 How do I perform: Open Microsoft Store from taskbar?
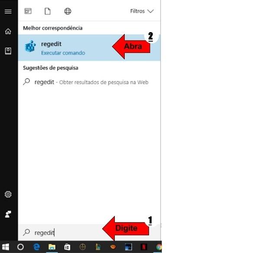[x=67, y=247]
